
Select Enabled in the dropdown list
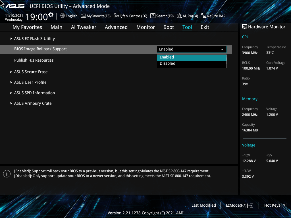point(192,57)
